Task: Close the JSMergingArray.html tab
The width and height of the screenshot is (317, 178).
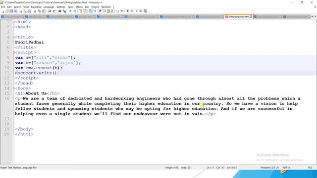Action: (x=251, y=17)
